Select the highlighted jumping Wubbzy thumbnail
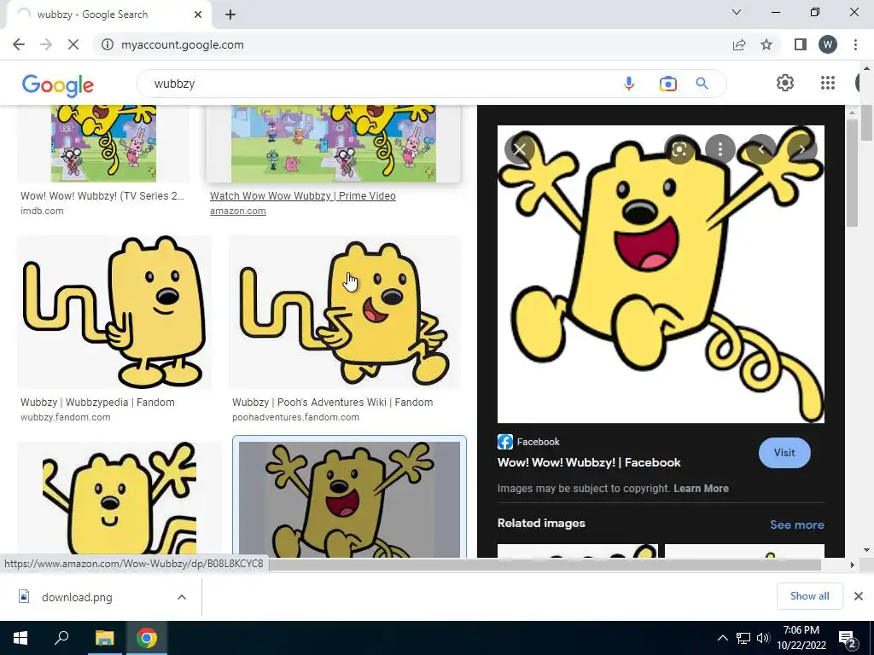 click(349, 498)
